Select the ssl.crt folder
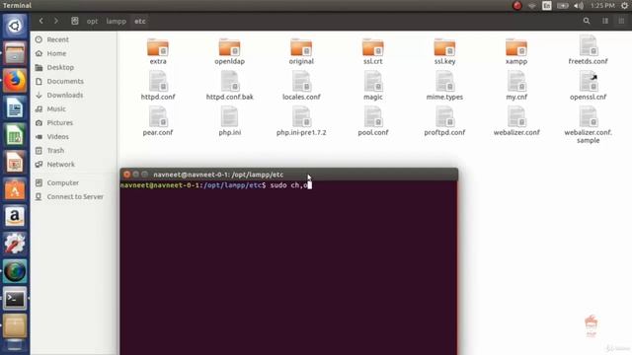Screen dimensions: 632x355 (373, 51)
